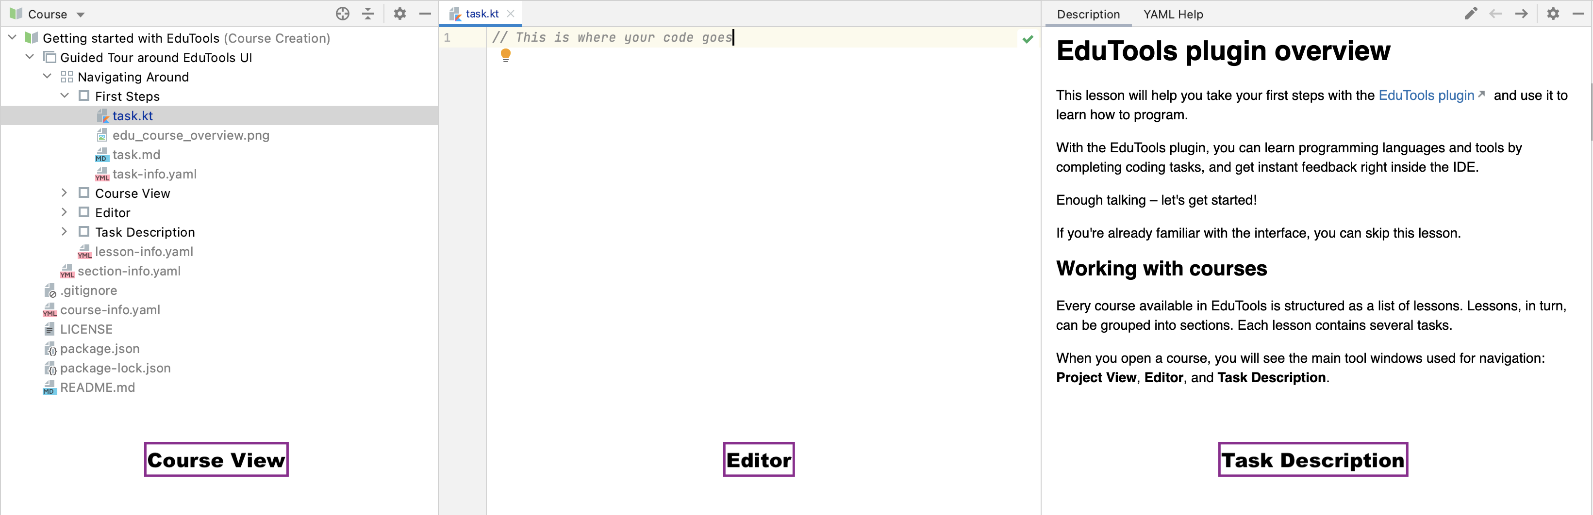Screen dimensions: 1593x515
Task: Click the yellow lightbulb intention icon
Action: click(505, 56)
